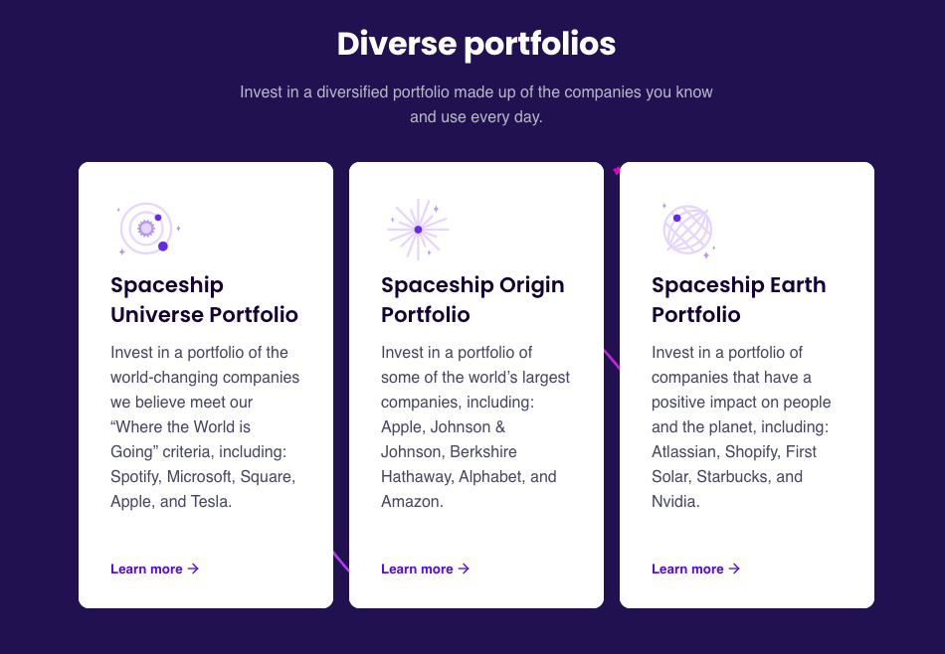Click Earth description mentioning Atlassian and Shopify

pyautogui.click(x=741, y=427)
